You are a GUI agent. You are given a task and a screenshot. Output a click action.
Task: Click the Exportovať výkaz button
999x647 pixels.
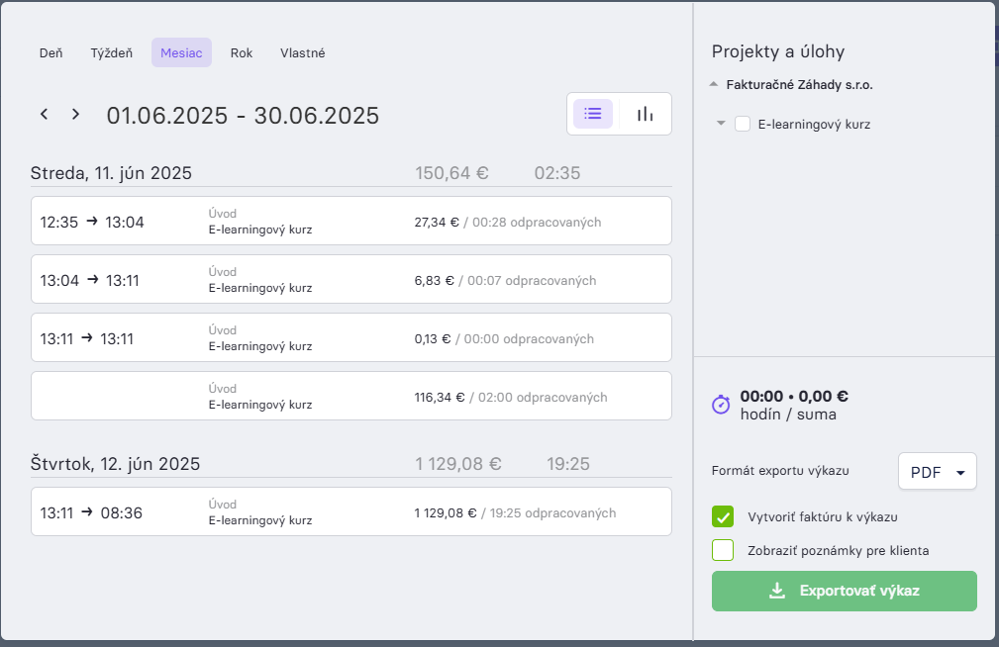tap(845, 591)
